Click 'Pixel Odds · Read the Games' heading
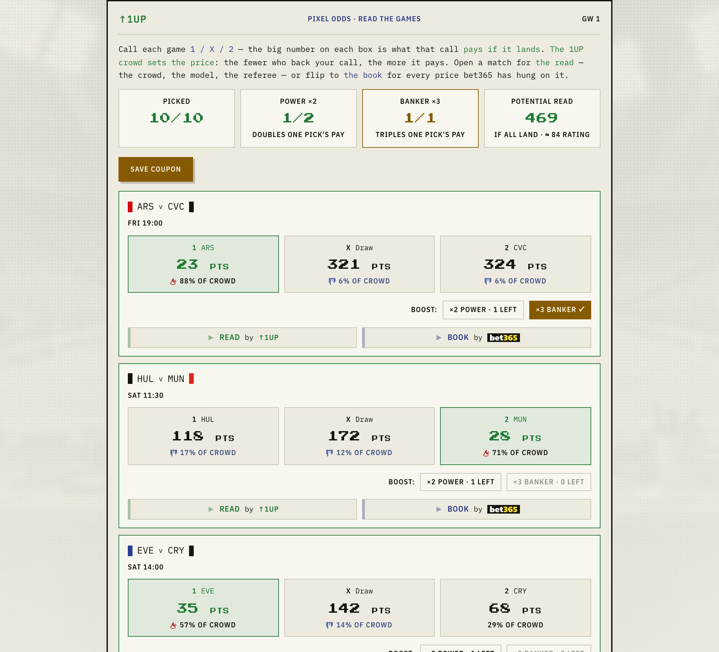719x652 pixels. [x=364, y=19]
